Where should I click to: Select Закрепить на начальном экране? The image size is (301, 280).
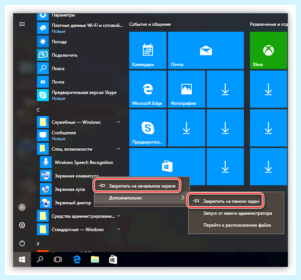point(137,186)
